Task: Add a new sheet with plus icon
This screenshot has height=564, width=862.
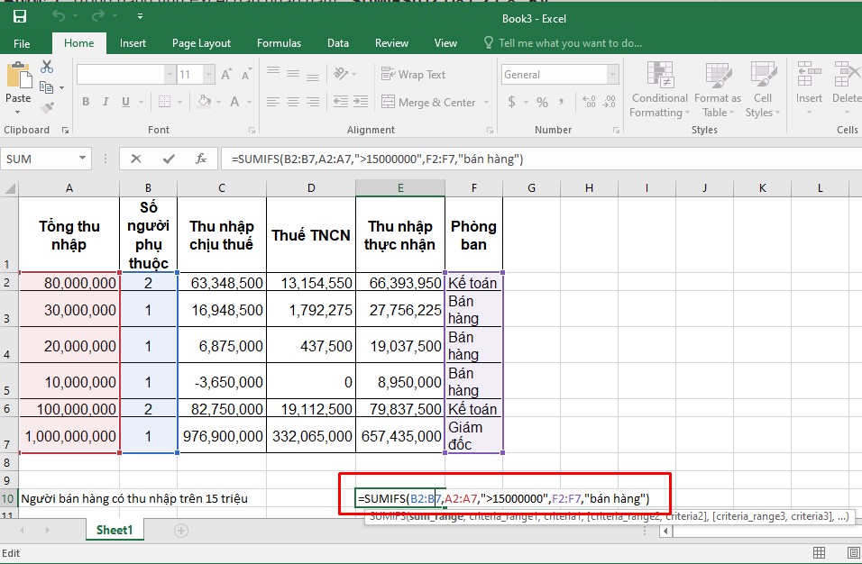Action: click(x=181, y=531)
